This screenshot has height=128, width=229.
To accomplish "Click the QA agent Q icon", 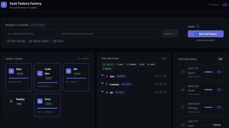I will [x=69, y=71].
